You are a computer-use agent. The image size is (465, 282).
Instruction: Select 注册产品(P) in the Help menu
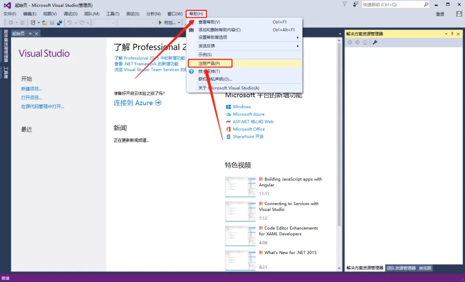245,63
